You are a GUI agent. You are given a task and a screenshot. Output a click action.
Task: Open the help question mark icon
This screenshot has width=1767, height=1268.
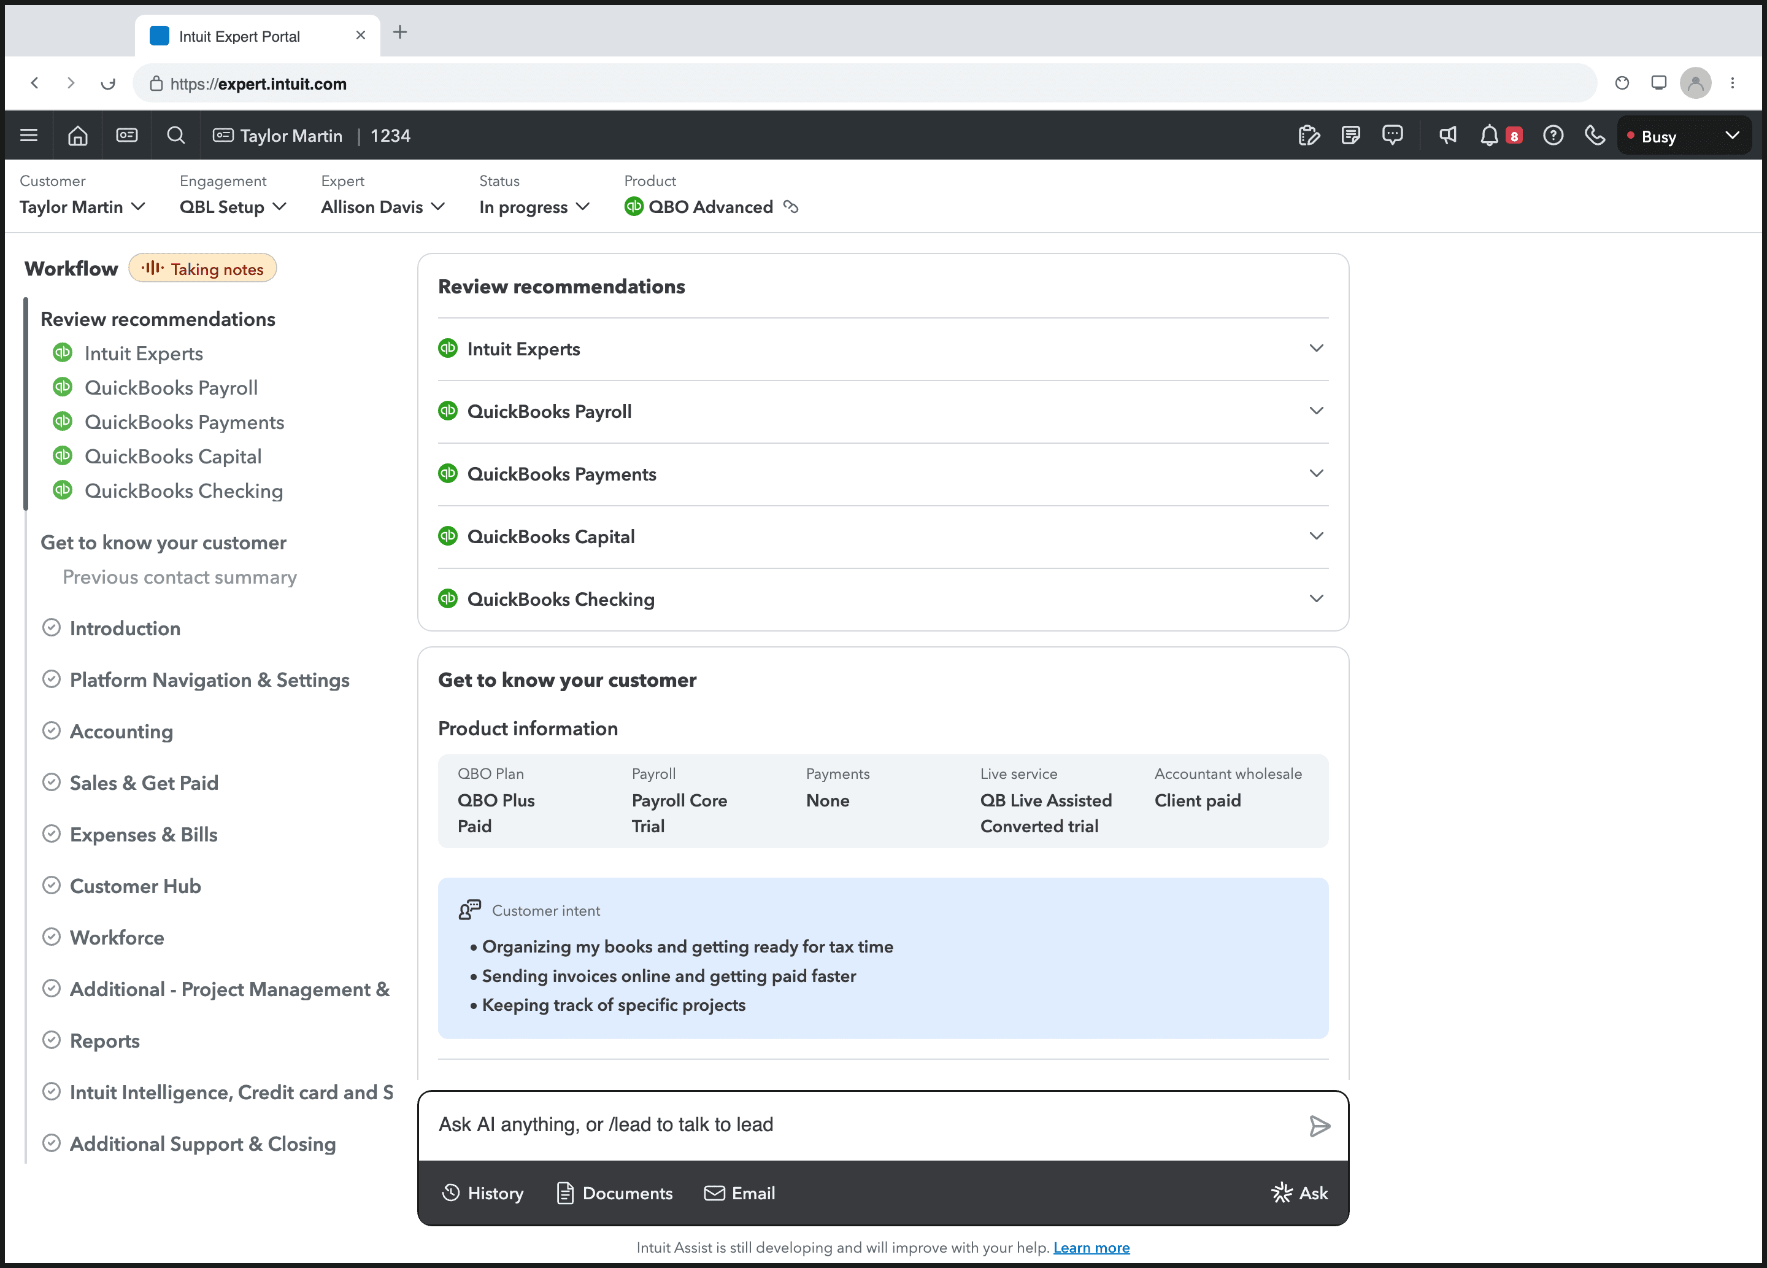click(1553, 136)
